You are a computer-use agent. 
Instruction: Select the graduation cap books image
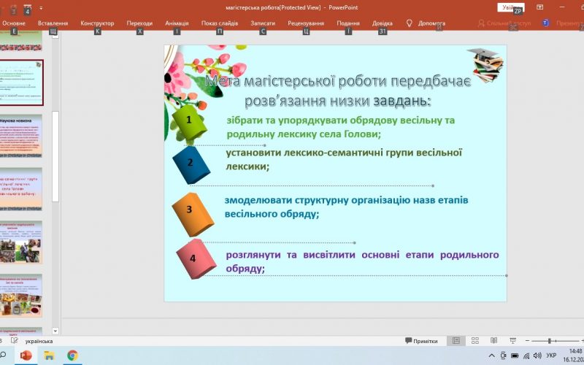[x=485, y=65]
